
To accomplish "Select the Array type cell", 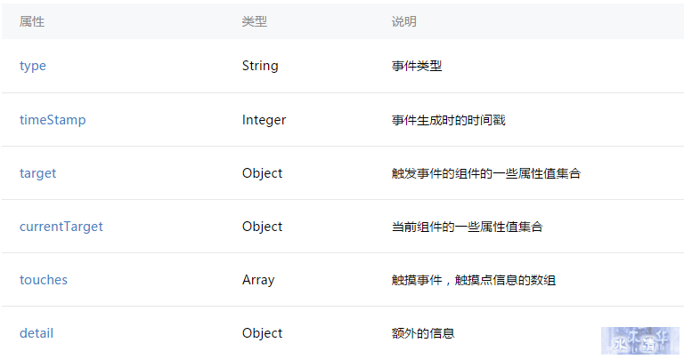I will coord(258,280).
